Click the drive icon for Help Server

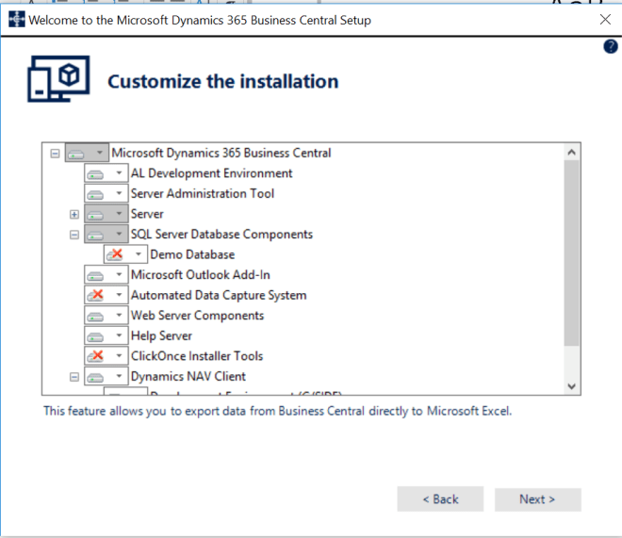(95, 336)
